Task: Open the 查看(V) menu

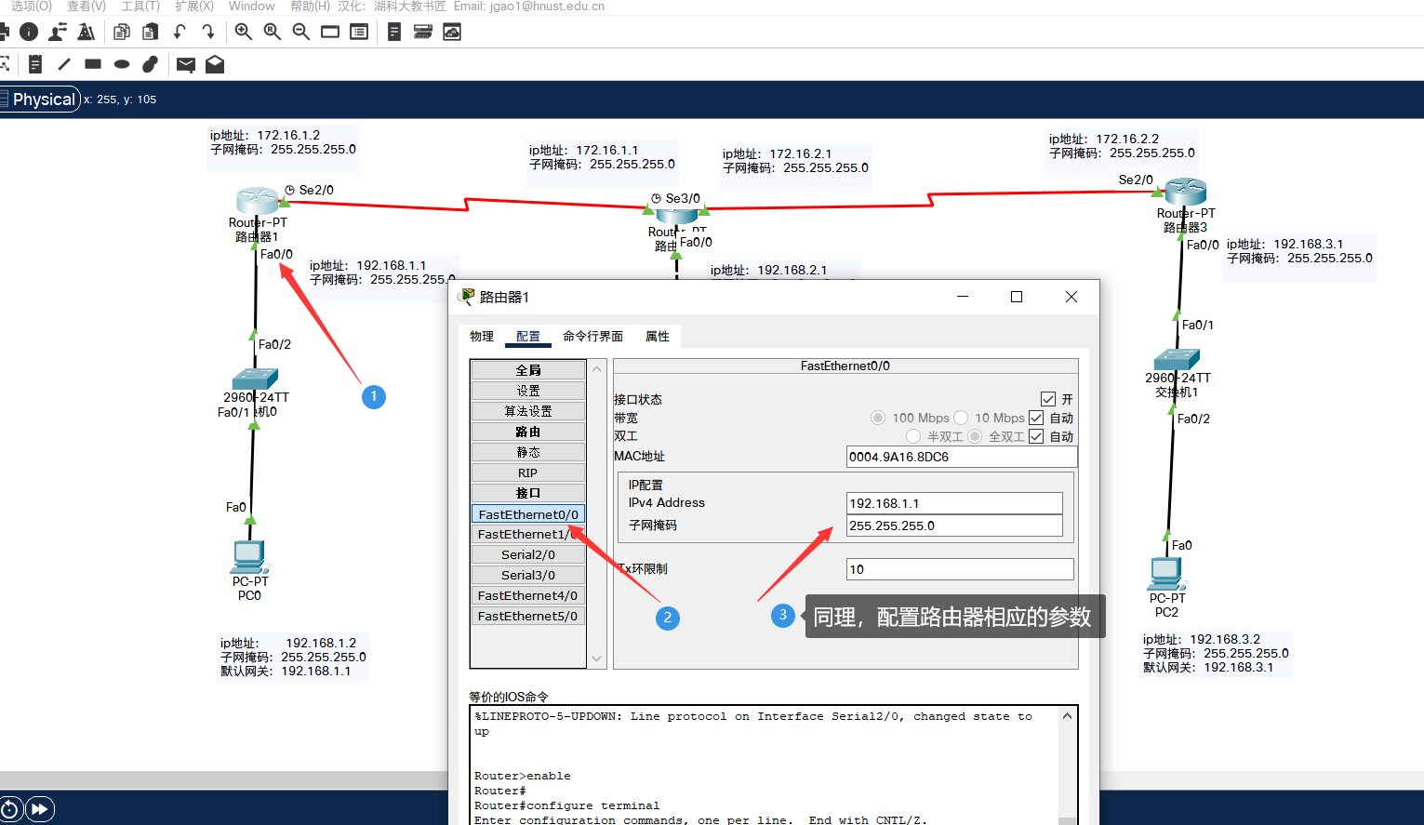Action: pyautogui.click(x=85, y=6)
